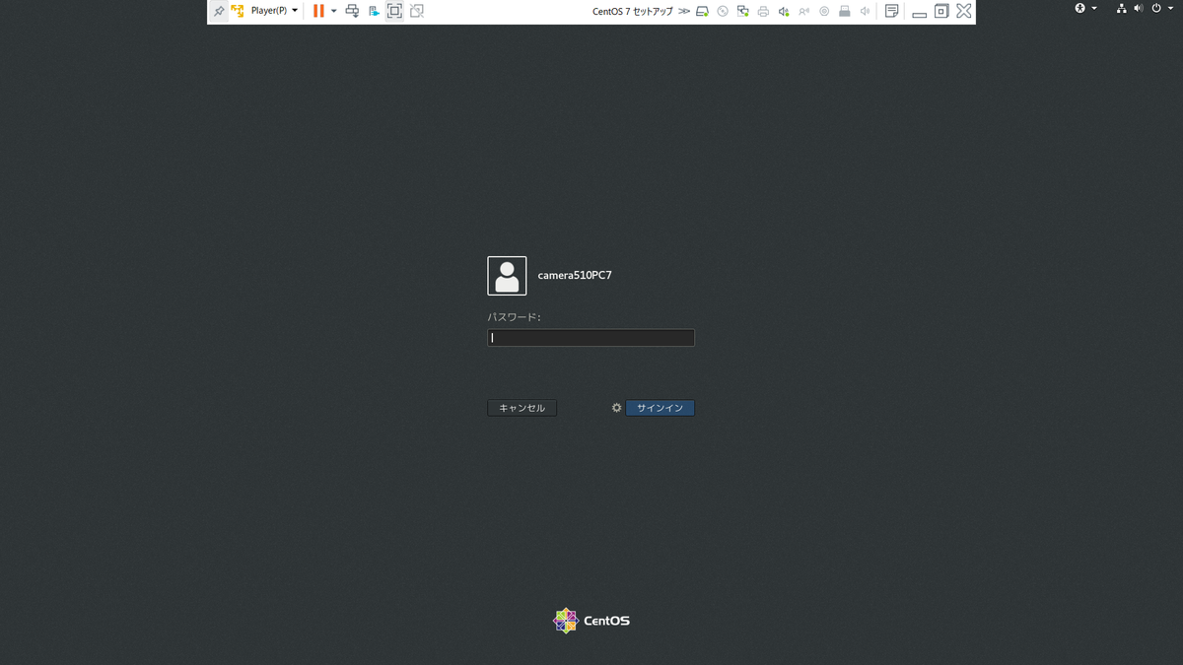Click the greyed speaker icon in device strip

pos(865,12)
